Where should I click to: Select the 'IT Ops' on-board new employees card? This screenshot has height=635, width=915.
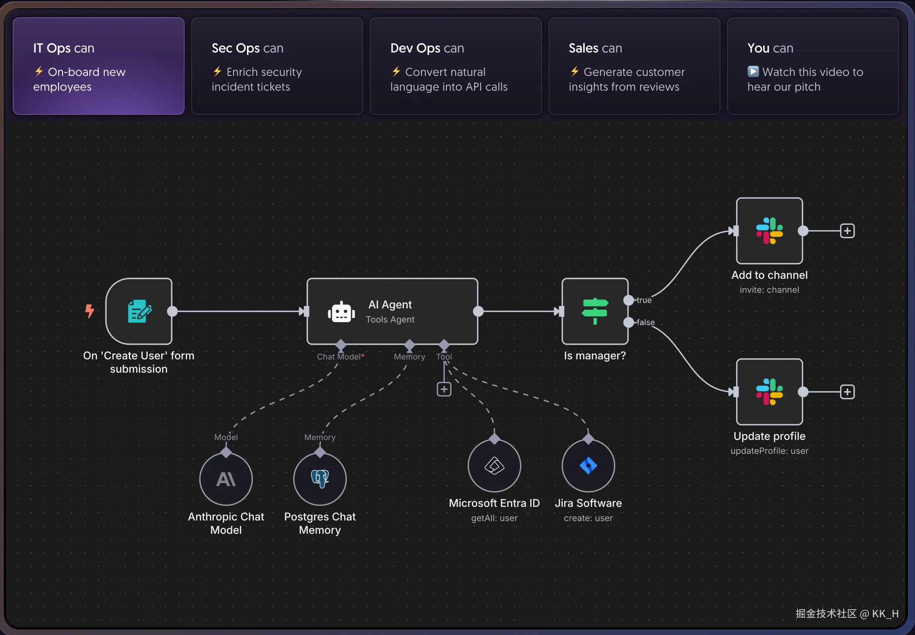click(x=98, y=66)
